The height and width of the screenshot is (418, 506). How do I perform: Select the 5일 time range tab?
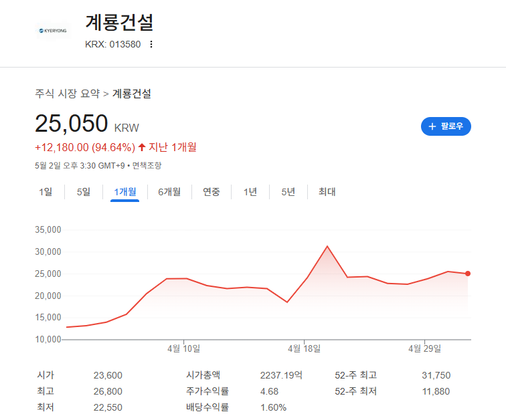[84, 192]
